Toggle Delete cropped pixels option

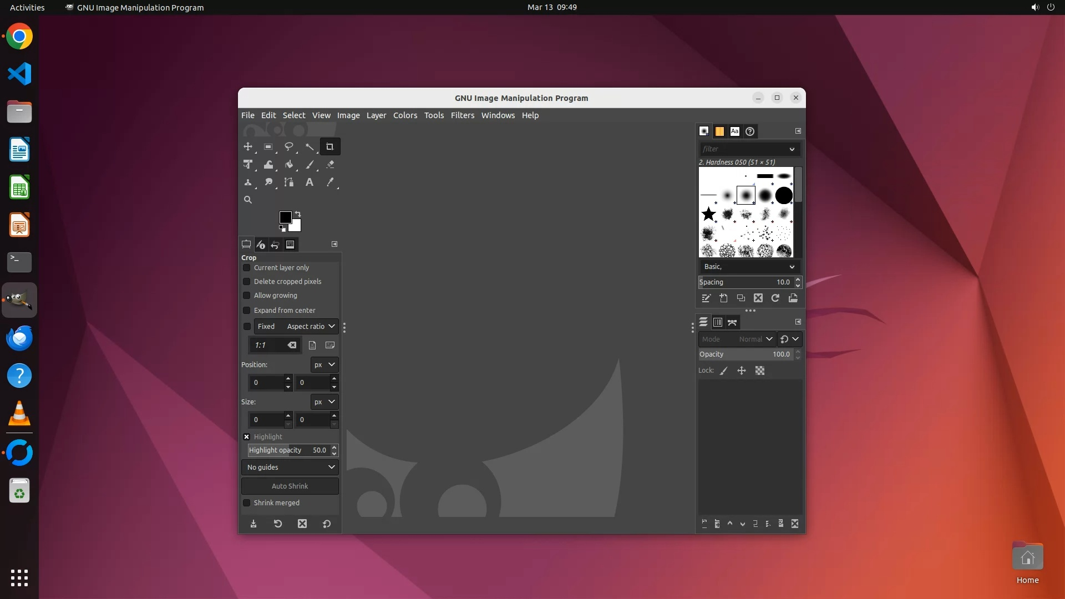pyautogui.click(x=247, y=282)
